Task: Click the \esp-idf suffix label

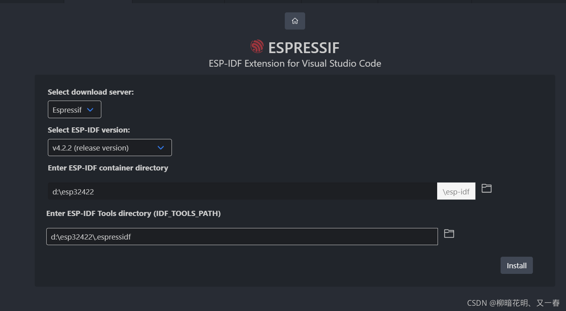Action: pos(456,191)
